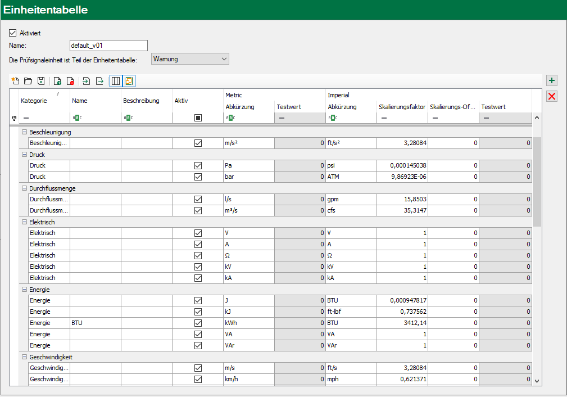Toggle the column chooser icon
Viewport: 567px width, 397px height.
point(116,81)
